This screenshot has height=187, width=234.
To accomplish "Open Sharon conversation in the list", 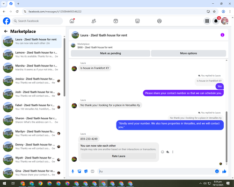I will (31, 120).
